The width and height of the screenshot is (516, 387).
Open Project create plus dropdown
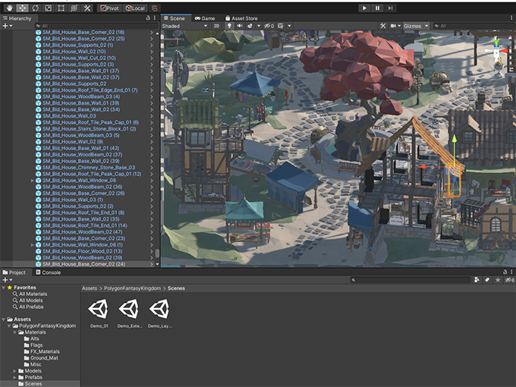(8, 280)
